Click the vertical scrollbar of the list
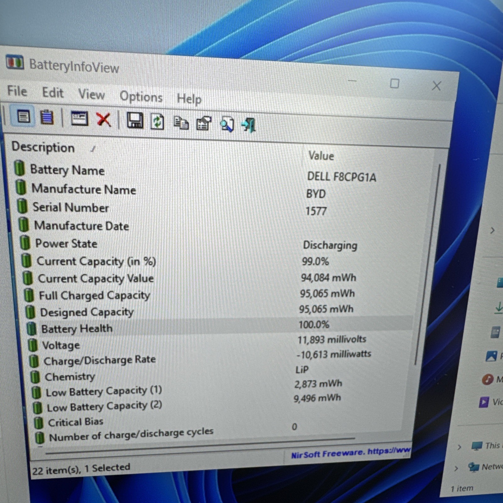The image size is (503, 503). click(x=428, y=264)
